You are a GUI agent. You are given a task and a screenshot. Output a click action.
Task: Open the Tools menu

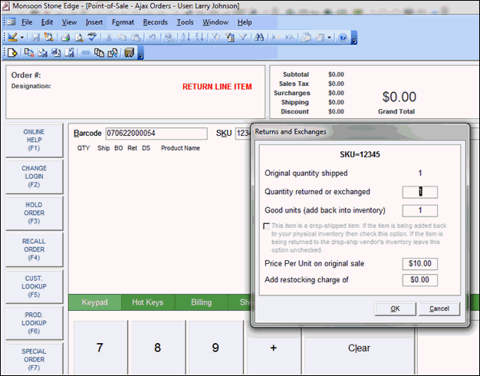click(x=185, y=22)
